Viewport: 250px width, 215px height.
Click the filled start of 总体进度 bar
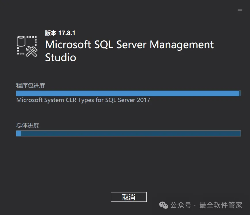pos(18,133)
